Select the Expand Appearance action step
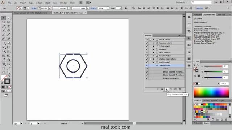 (171, 78)
